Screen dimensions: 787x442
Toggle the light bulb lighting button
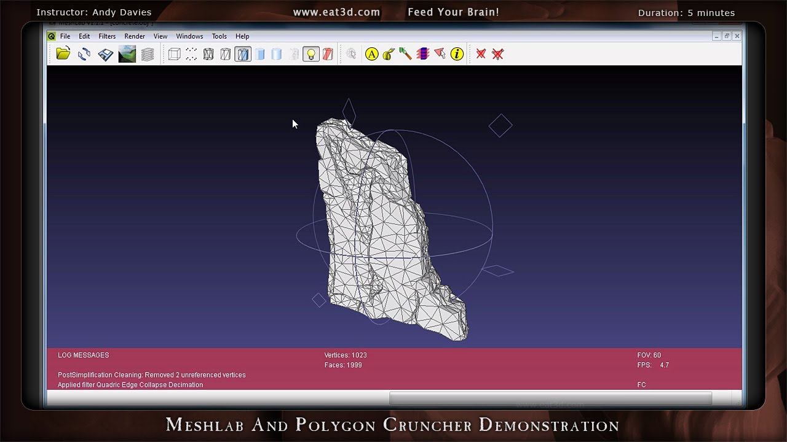pos(311,54)
